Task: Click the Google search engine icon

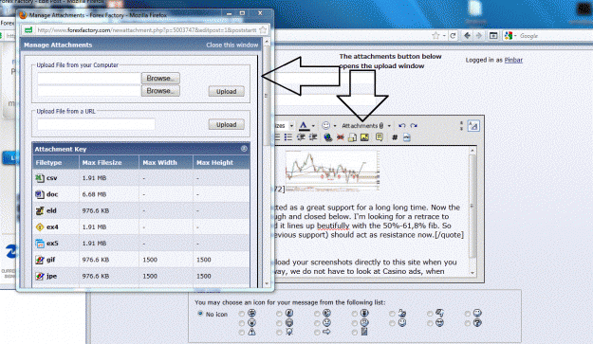Action: pos(509,35)
